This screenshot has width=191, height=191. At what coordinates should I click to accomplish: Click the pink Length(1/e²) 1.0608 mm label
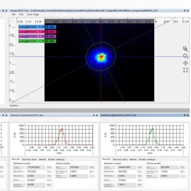point(37,32)
